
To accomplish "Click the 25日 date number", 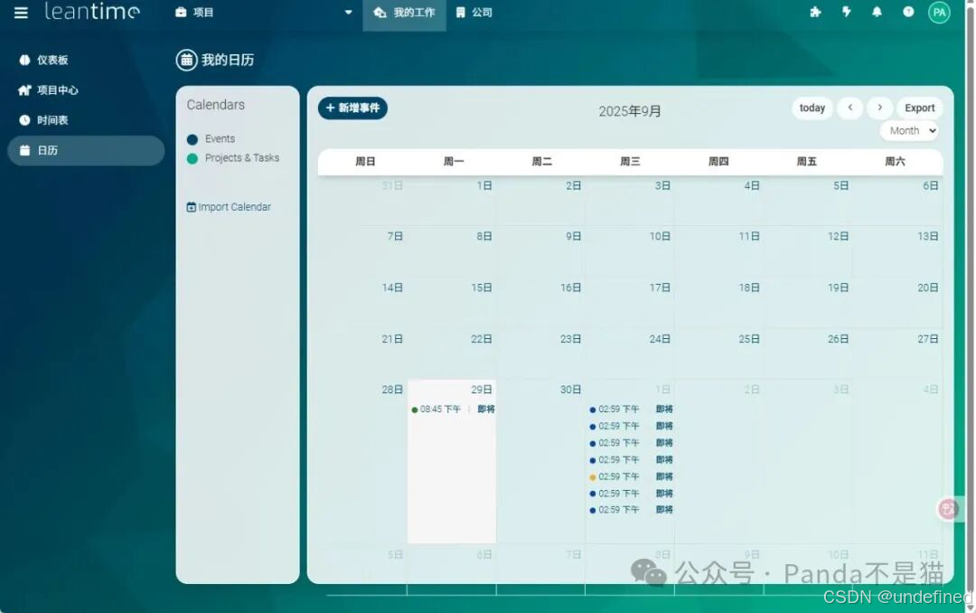I will pyautogui.click(x=749, y=339).
